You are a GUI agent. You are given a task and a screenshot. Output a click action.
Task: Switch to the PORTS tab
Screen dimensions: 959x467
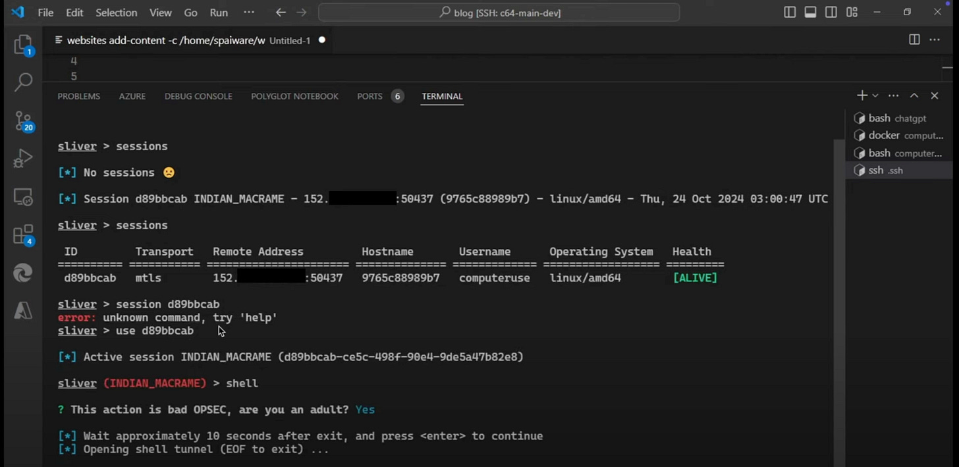(379, 96)
